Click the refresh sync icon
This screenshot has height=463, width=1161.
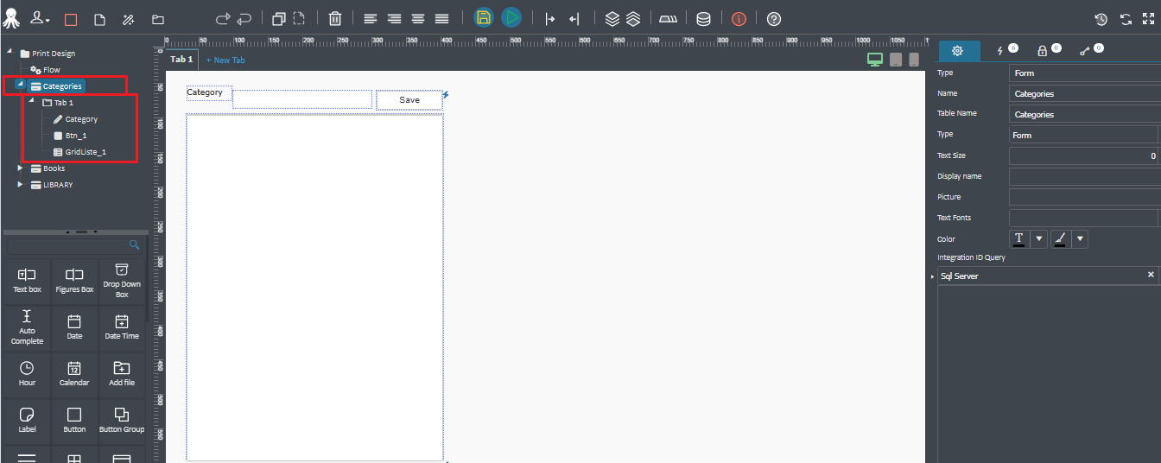pyautogui.click(x=1126, y=19)
